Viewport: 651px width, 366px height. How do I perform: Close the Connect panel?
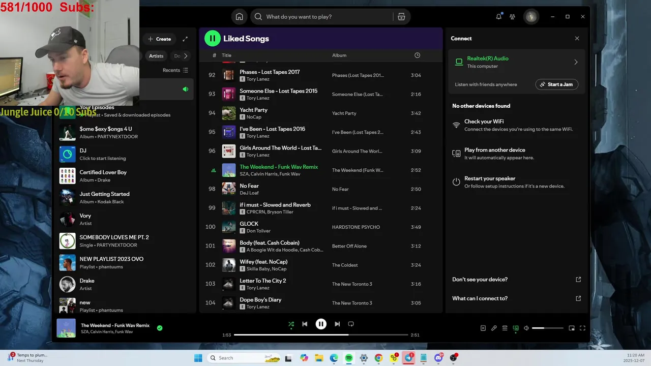coord(577,39)
